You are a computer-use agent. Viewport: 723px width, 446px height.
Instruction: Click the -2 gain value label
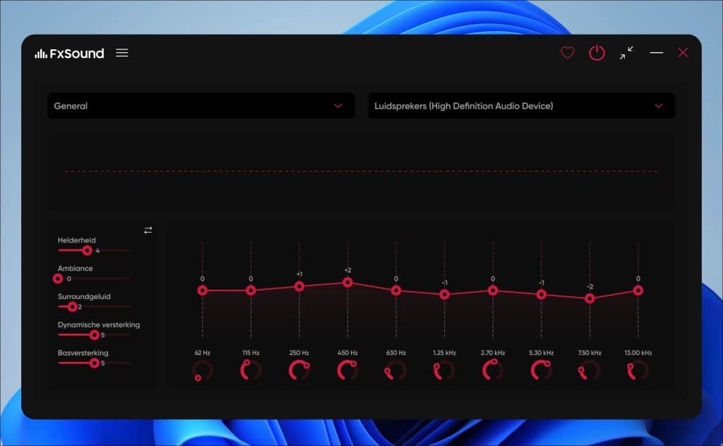590,287
